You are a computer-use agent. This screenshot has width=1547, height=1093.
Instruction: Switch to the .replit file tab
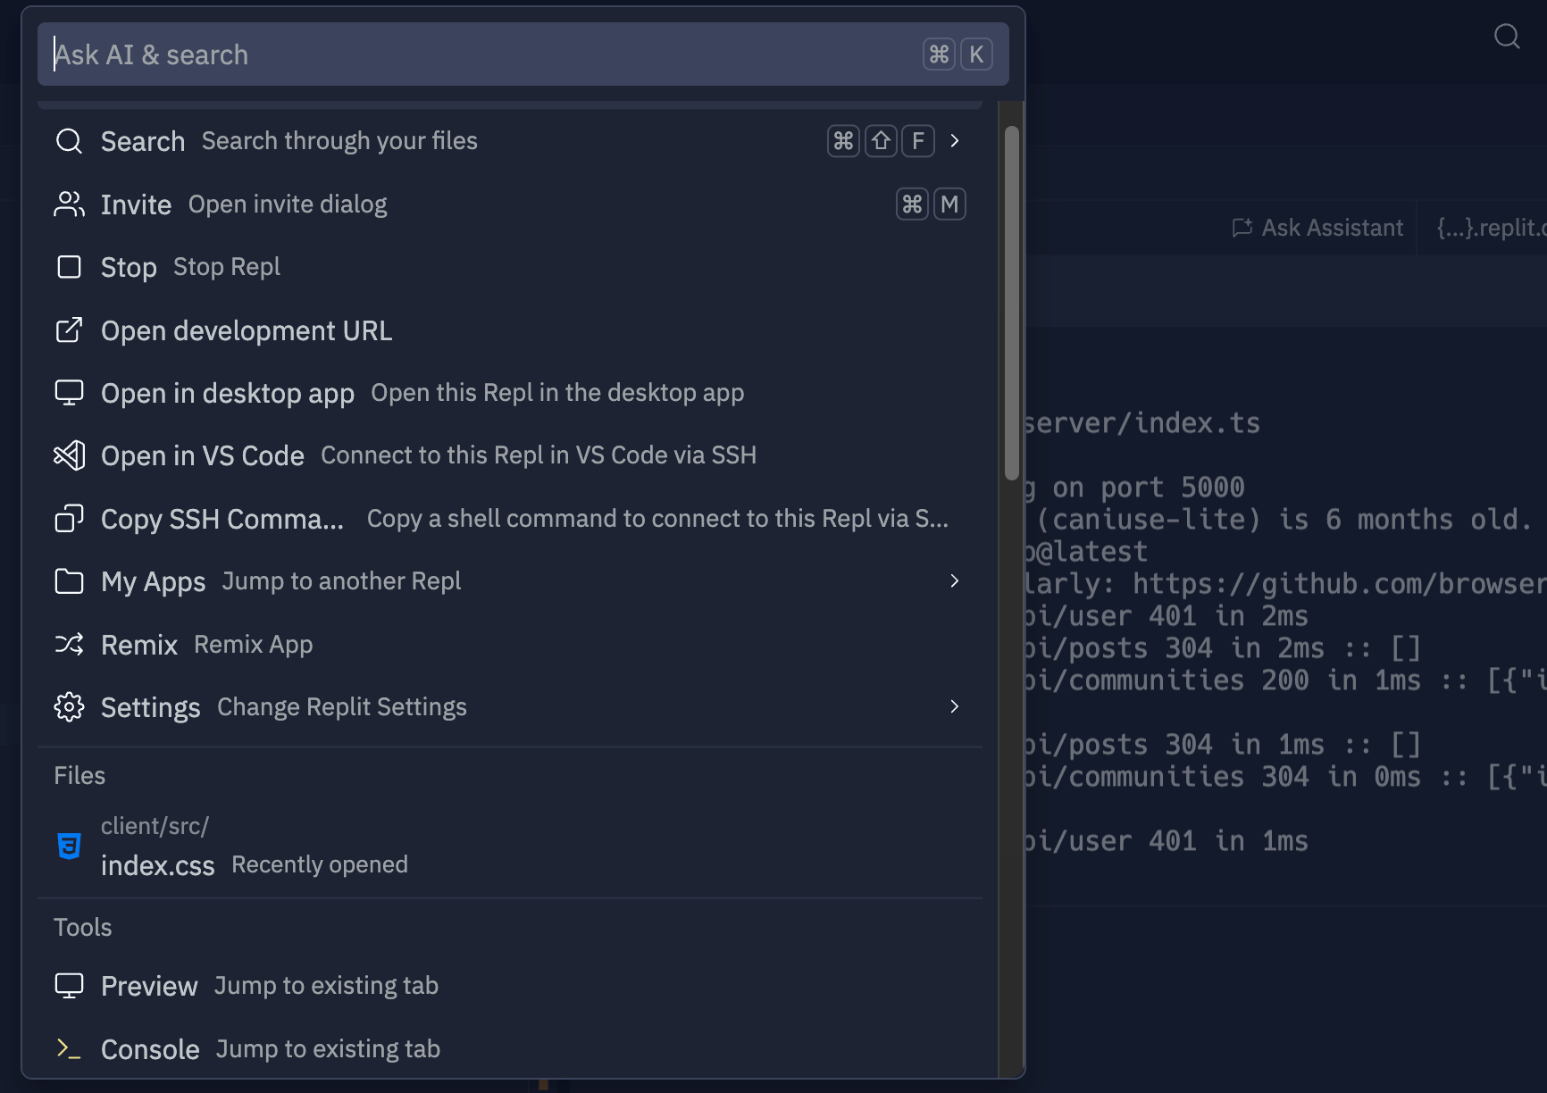click(x=1490, y=228)
